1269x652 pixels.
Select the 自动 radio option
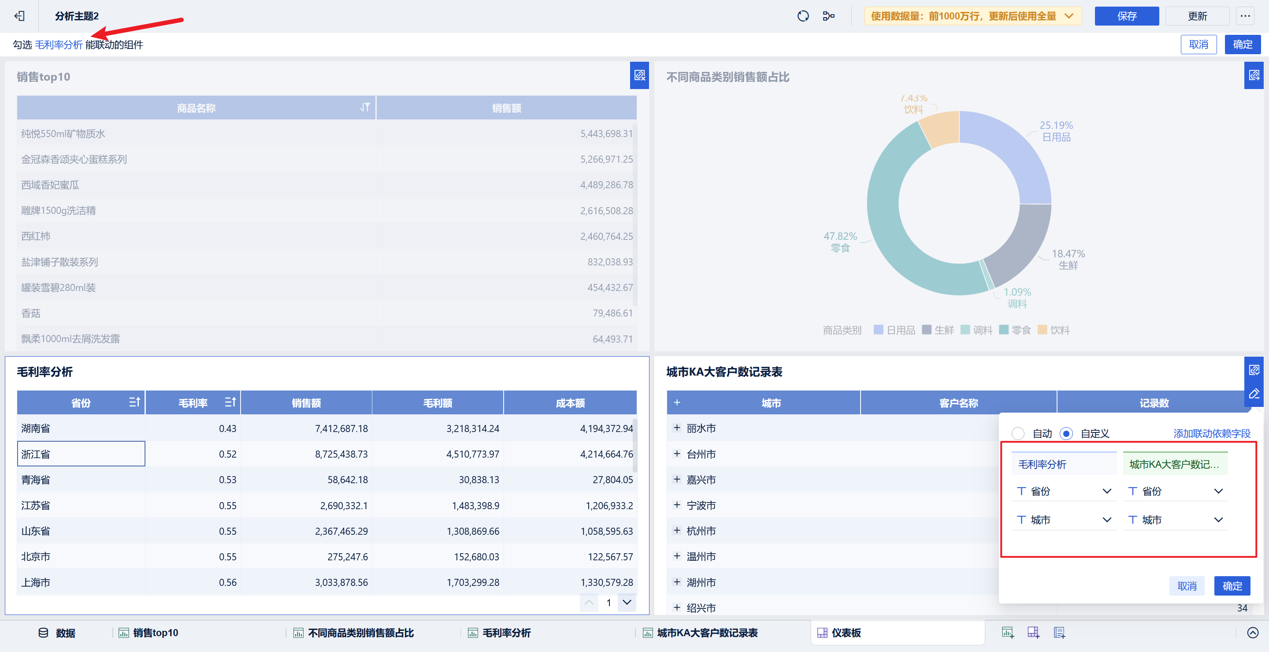pyautogui.click(x=1018, y=434)
